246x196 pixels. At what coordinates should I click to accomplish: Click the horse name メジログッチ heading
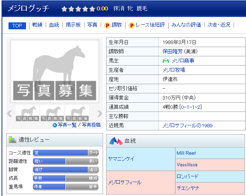click(28, 8)
